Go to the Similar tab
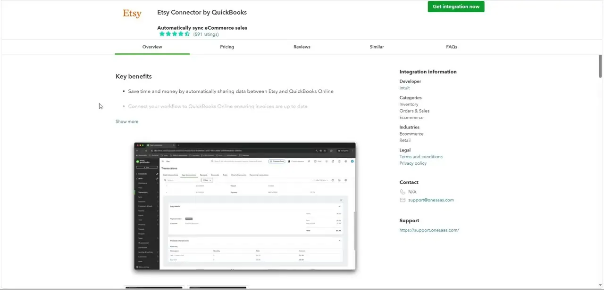The height and width of the screenshot is (290, 604). tap(377, 47)
